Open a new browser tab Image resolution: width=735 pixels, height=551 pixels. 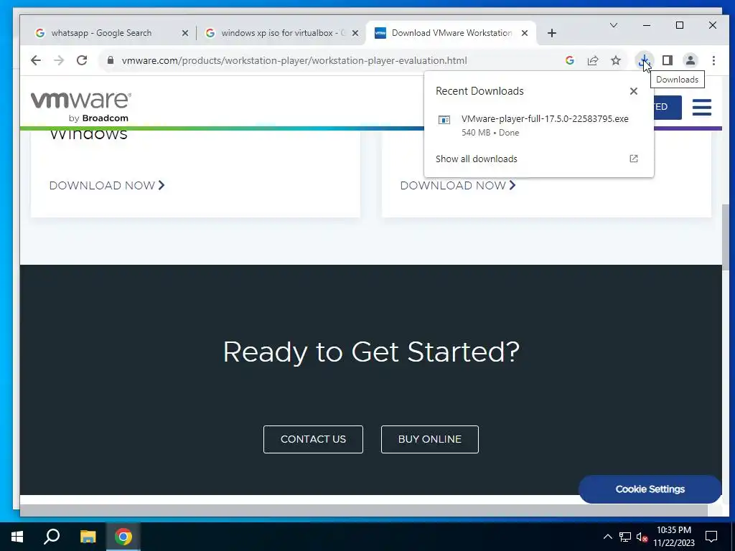pos(552,33)
